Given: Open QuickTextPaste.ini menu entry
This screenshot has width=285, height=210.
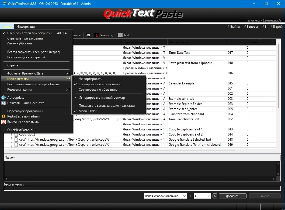Looking at the screenshot, I should pos(37,130).
